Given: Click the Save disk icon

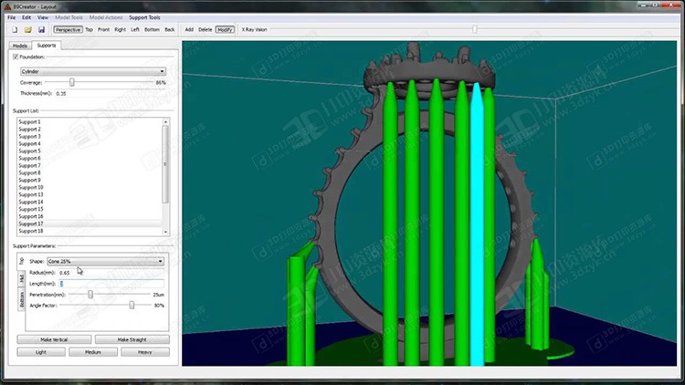Looking at the screenshot, I should pyautogui.click(x=42, y=29).
